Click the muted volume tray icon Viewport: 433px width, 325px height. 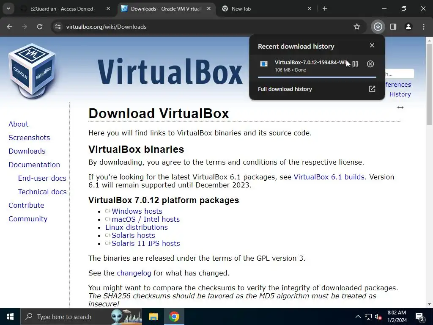click(x=378, y=317)
